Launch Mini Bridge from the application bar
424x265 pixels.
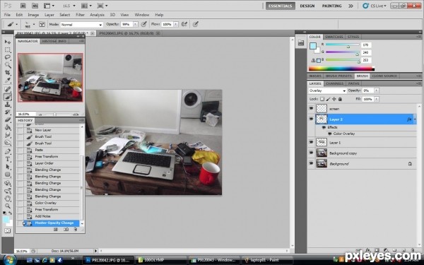[x=35, y=6]
